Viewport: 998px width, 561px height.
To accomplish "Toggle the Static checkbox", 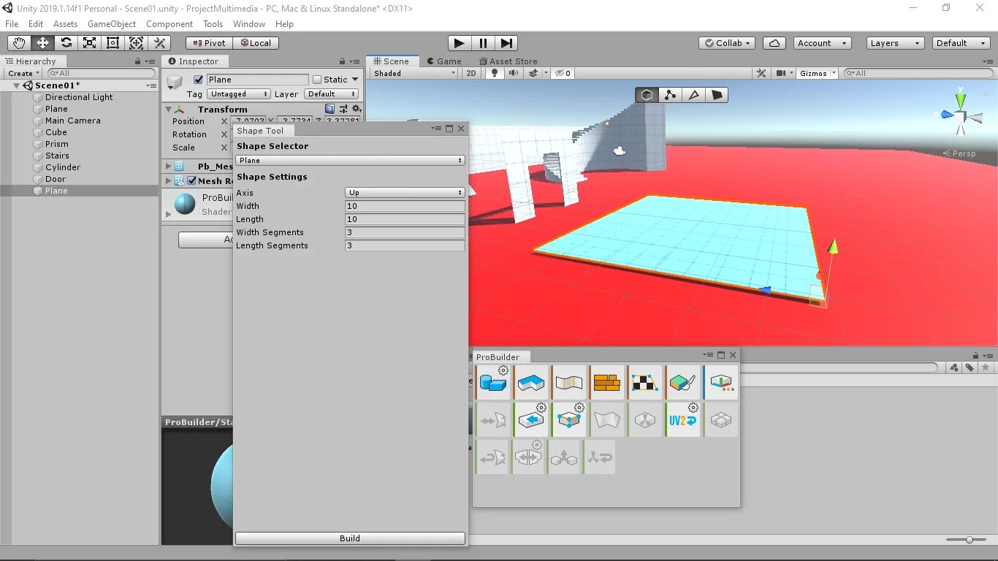I will pos(317,80).
